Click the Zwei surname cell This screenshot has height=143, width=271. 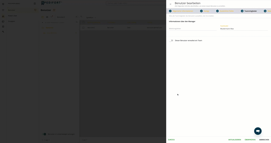point(129,28)
